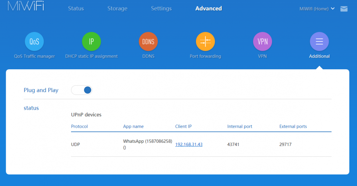Screen dimensions: 357x186
Task: Expand the MiWifi (Home) dropdown
Action: 317,9
